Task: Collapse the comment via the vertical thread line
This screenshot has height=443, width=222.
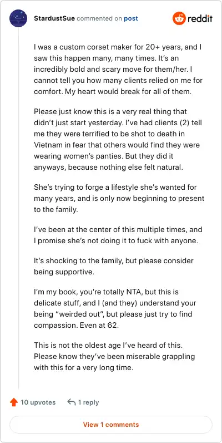Action: click(x=19, y=209)
